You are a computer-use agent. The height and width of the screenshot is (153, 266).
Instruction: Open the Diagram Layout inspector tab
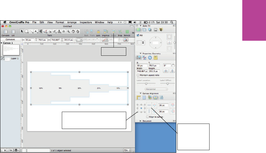161,98
